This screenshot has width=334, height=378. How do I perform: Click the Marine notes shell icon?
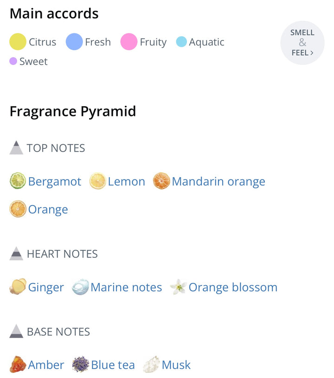[81, 287]
